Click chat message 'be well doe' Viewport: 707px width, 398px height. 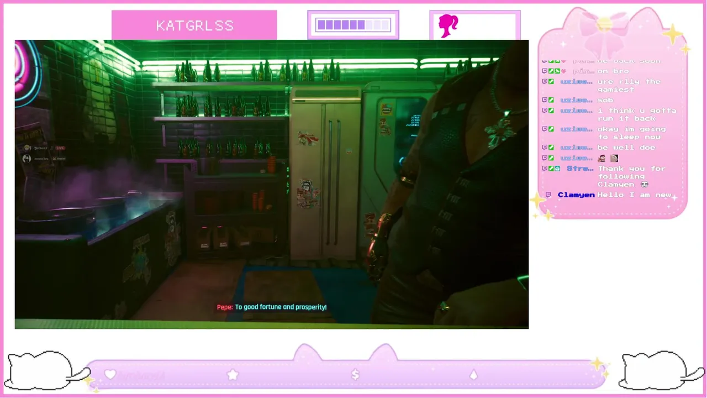[626, 148]
